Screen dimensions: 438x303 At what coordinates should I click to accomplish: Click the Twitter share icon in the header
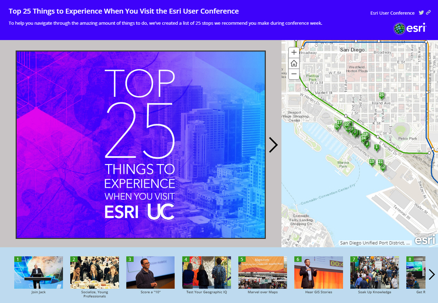[x=421, y=13]
